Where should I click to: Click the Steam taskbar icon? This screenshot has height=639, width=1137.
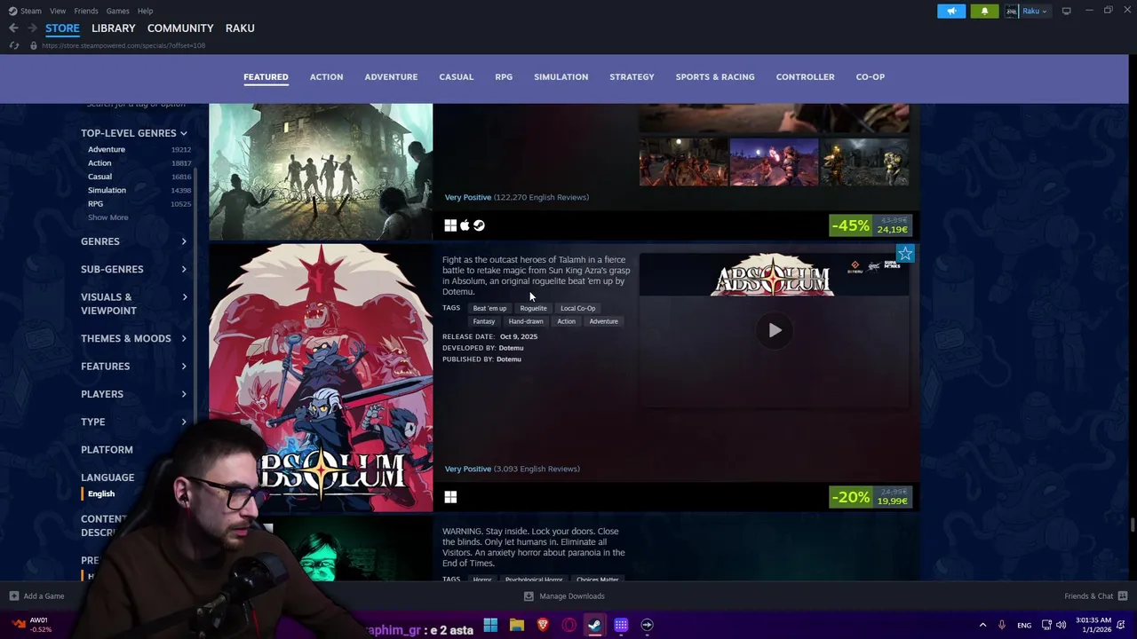pos(594,625)
